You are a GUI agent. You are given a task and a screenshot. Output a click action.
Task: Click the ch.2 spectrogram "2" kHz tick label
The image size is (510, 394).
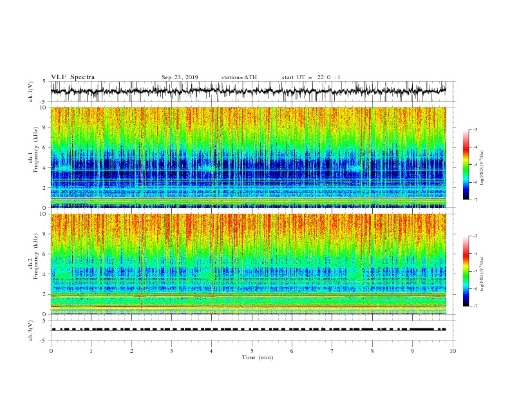click(44, 294)
